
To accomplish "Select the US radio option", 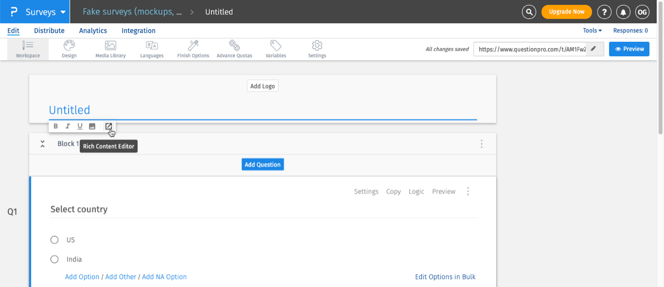I will pyautogui.click(x=54, y=240).
